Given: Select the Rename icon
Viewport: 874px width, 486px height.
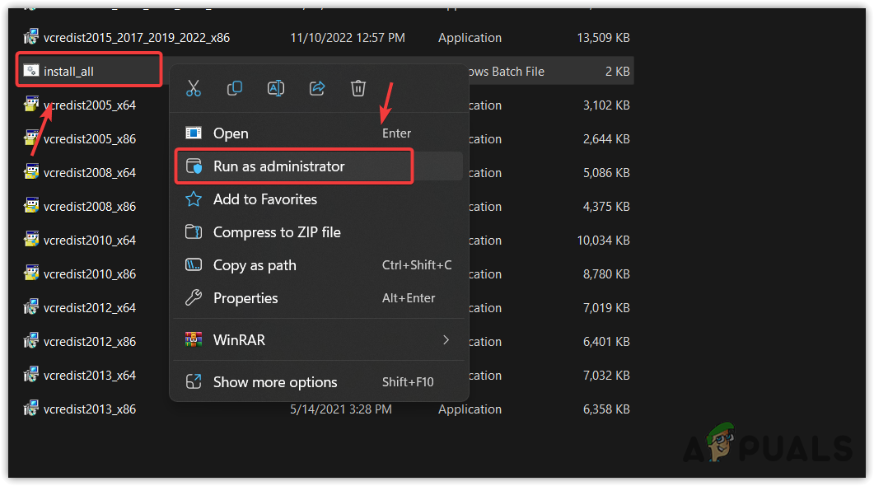Looking at the screenshot, I should pyautogui.click(x=276, y=88).
